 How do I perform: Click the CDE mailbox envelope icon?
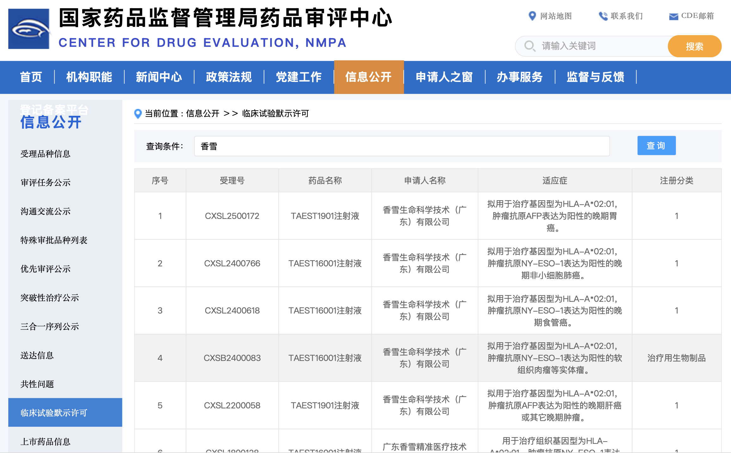[673, 16]
